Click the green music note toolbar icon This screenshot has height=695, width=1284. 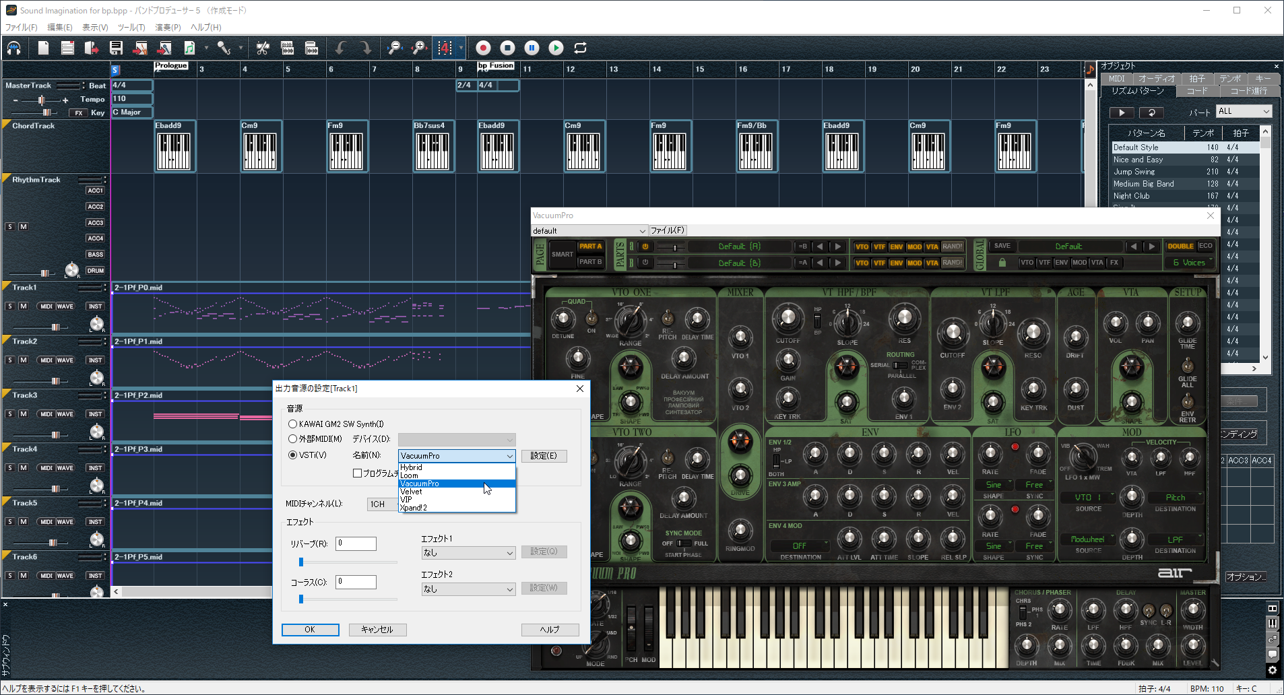[189, 48]
